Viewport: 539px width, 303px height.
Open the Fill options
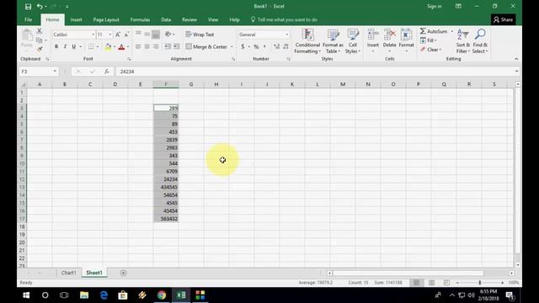pos(429,40)
